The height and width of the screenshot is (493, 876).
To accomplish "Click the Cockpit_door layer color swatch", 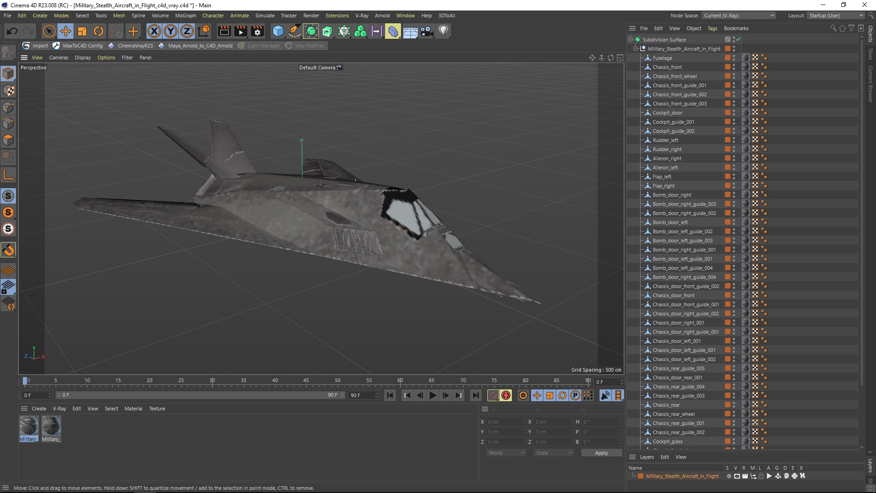I will [727, 113].
